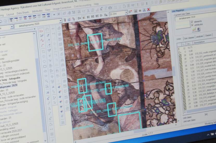
Task: Open the Layout menu
Action: point(10,14)
